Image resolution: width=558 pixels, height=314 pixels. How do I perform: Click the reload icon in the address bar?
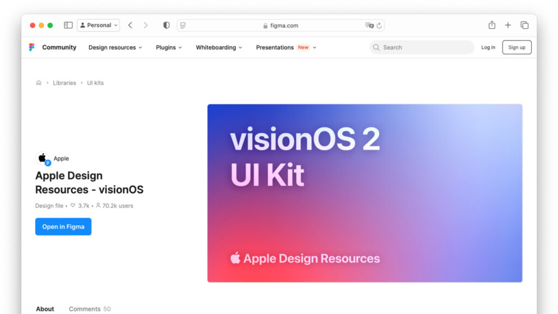coord(379,25)
